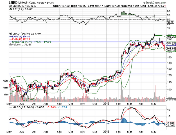Click the blue EMA(14) legend line swatch
This screenshot has width=176, height=135.
(11, 36)
